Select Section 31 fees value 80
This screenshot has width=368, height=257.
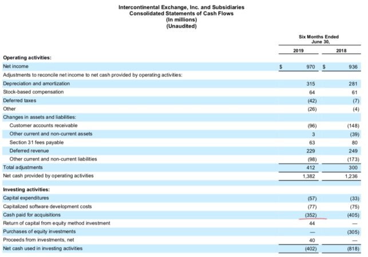click(355, 143)
